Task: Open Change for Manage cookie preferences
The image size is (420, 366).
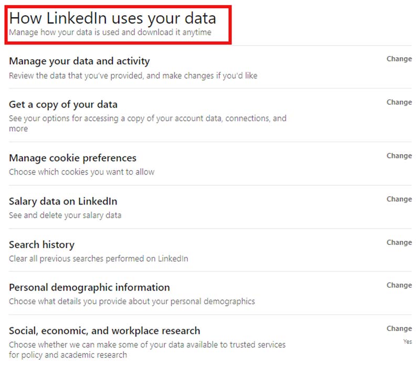Action: 399,156
